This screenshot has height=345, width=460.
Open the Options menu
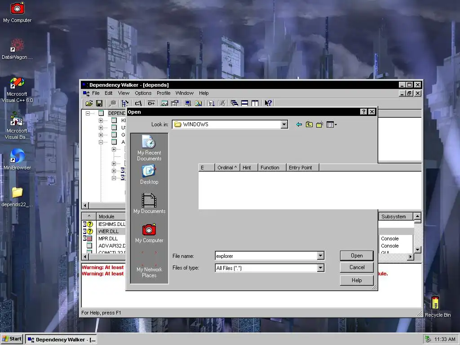point(143,93)
